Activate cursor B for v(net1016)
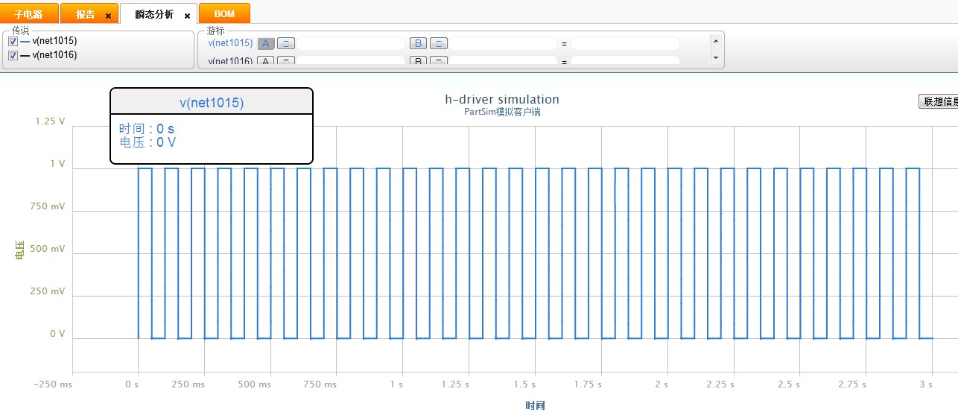This screenshot has height=412, width=958. click(418, 61)
